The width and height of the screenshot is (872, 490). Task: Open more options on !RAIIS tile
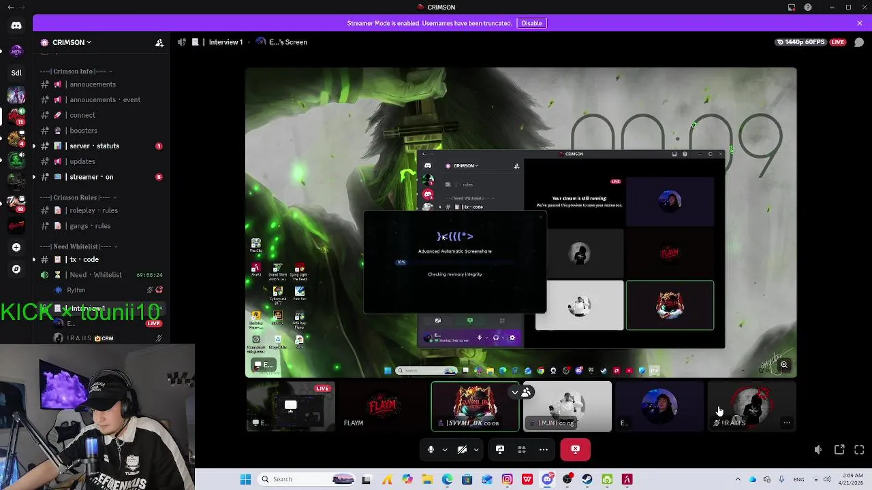tap(787, 423)
